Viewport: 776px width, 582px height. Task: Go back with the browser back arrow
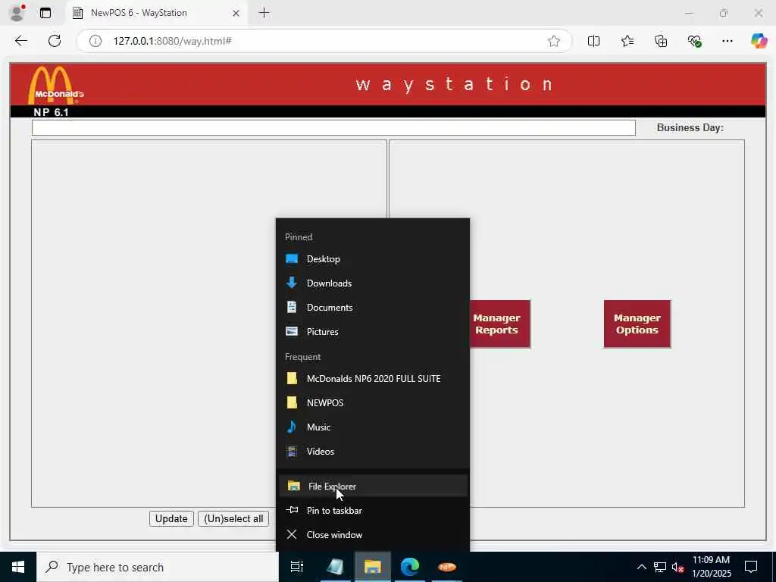[21, 41]
